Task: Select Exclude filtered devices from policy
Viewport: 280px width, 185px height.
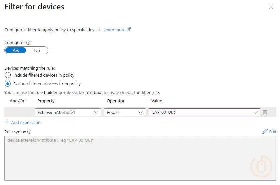Action: (x=8, y=84)
